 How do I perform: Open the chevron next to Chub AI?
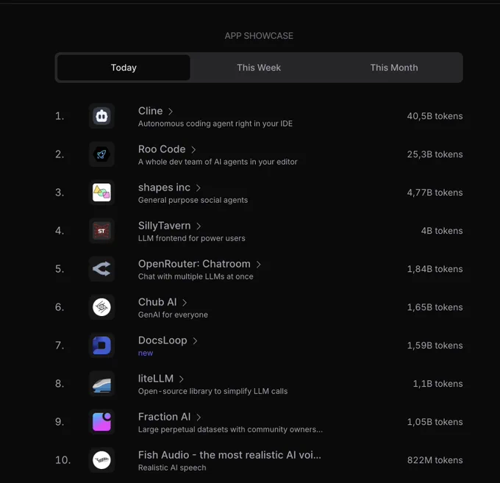185,303
